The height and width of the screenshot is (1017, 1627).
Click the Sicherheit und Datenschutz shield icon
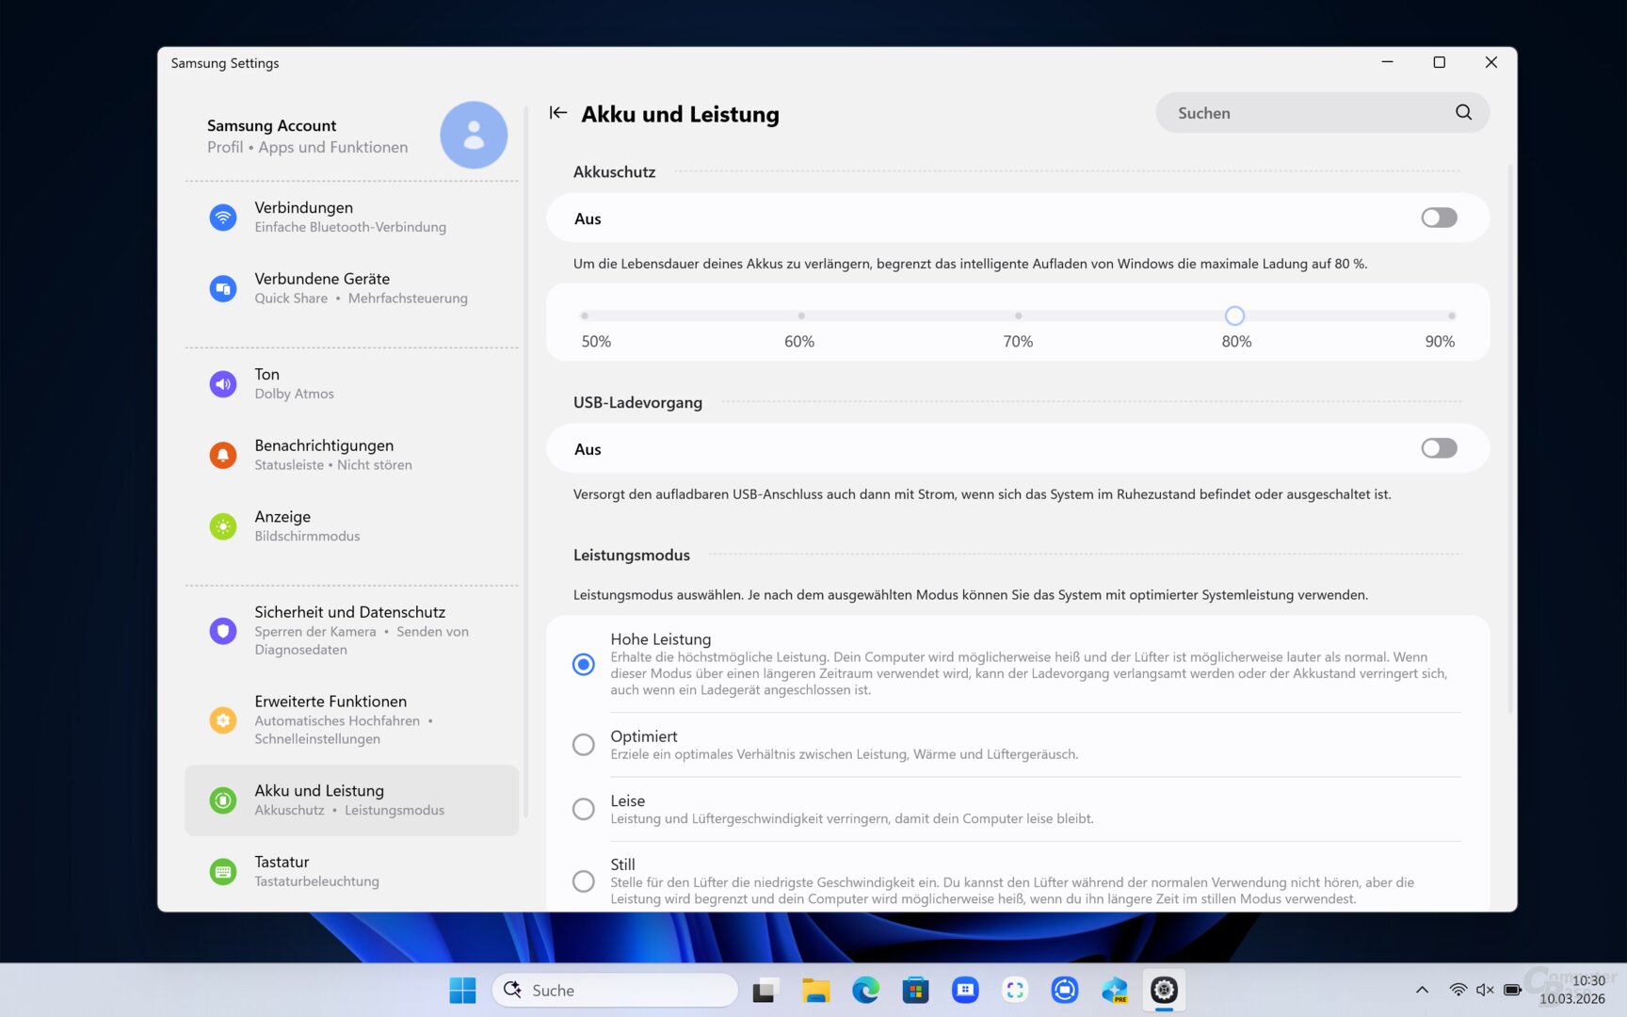(x=222, y=630)
